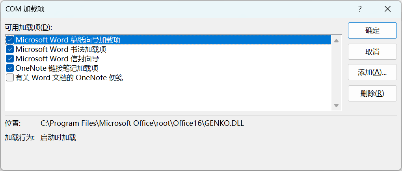The height and width of the screenshot is (171, 402).
Task: Click the list scrollbar down arrow
Action: pos(336,105)
